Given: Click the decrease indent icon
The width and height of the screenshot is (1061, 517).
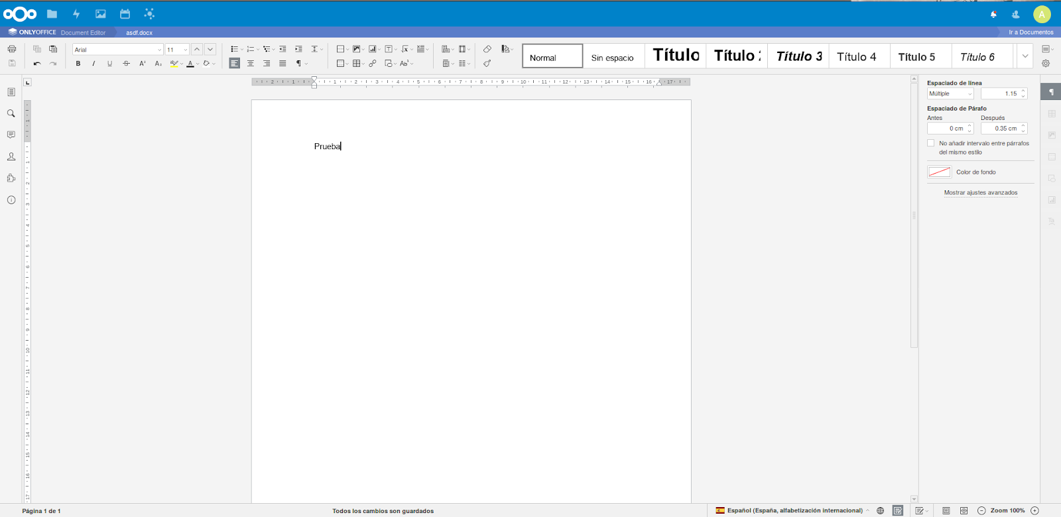Looking at the screenshot, I should [x=282, y=49].
